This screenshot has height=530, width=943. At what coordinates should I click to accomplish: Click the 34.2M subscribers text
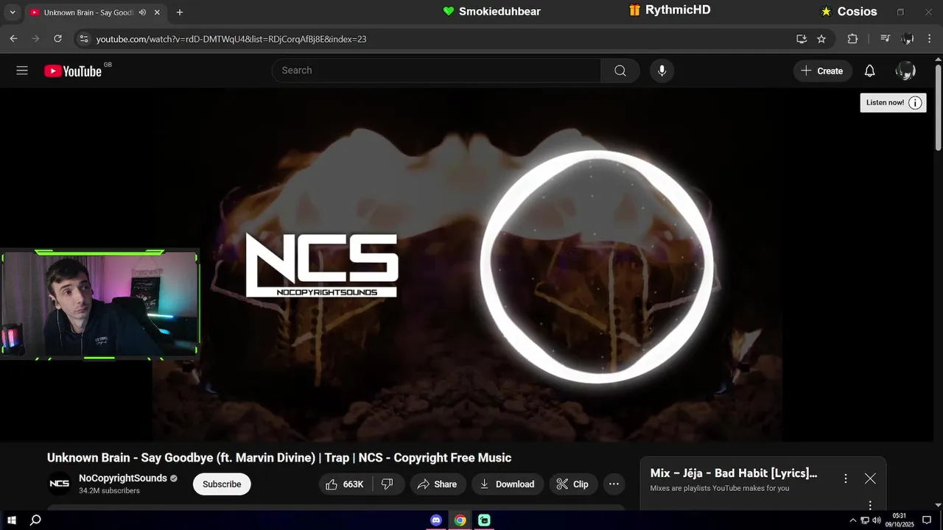109,490
